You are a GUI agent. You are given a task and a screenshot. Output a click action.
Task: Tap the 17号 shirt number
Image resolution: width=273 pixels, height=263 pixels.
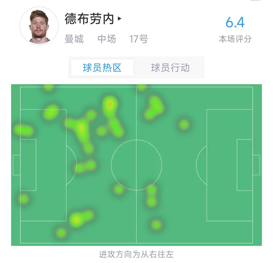coord(139,39)
